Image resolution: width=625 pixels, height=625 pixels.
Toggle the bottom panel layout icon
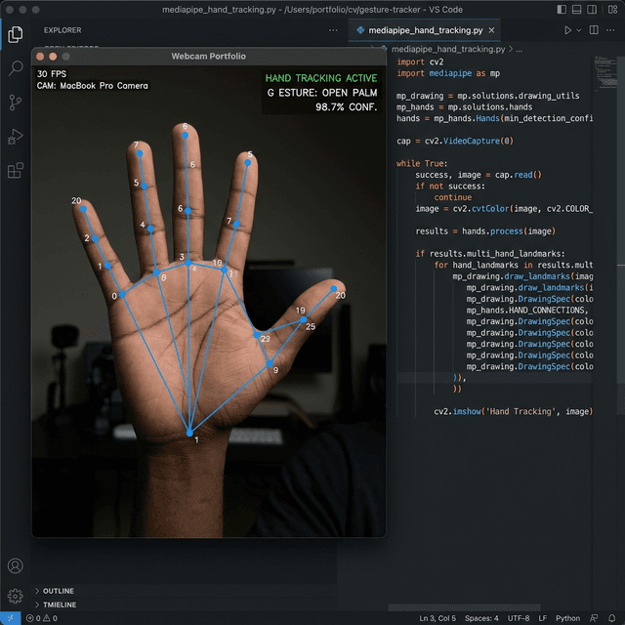576,10
